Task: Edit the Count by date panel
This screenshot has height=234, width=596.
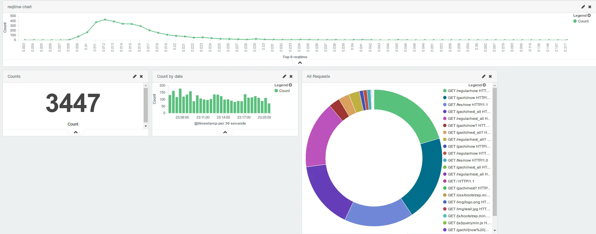Action: 284,76
